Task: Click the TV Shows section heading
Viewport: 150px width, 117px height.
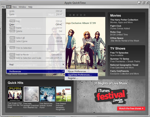Action: [118, 48]
